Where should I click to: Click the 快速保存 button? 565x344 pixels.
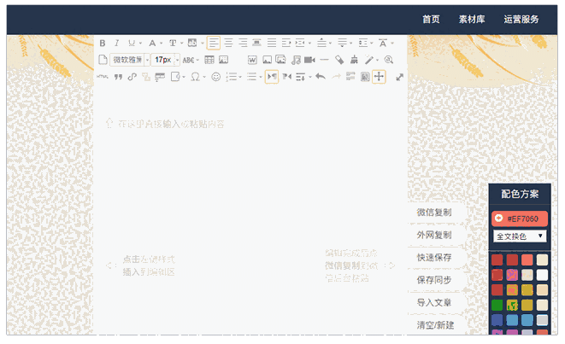(x=434, y=258)
